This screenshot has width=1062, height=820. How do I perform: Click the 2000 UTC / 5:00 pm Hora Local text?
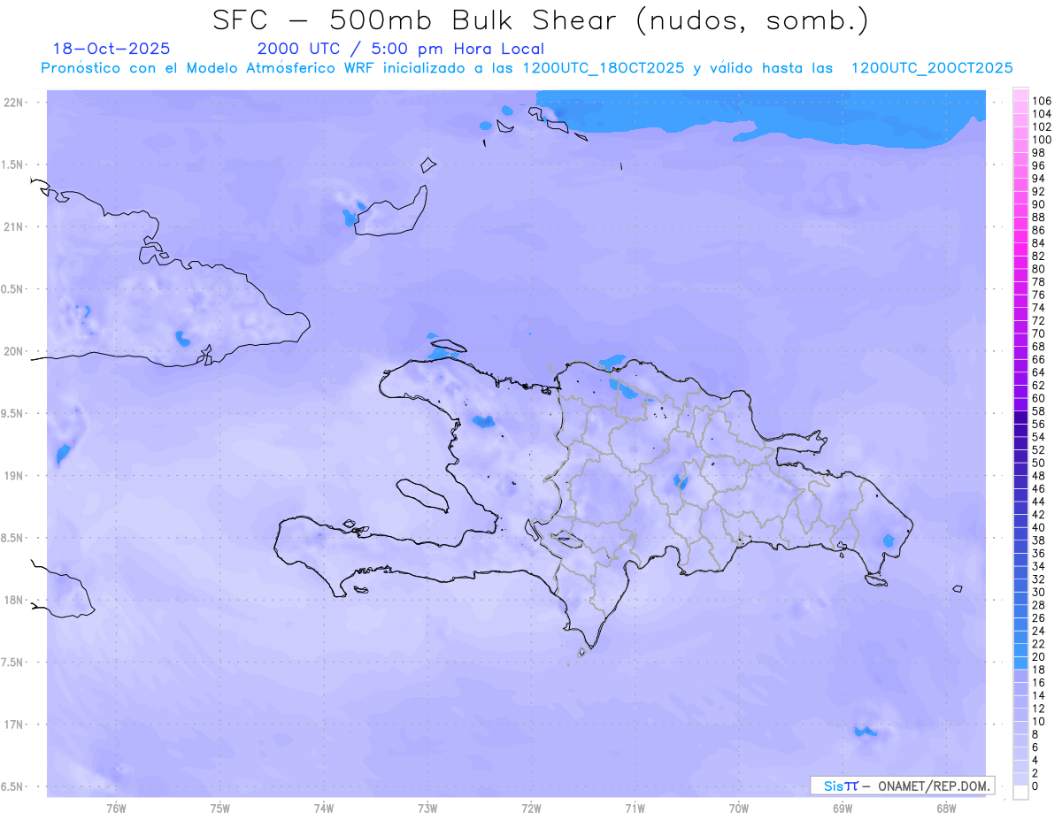pos(400,49)
